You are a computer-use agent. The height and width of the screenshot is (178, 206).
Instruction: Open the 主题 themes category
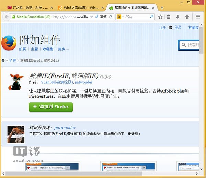[34, 49]
